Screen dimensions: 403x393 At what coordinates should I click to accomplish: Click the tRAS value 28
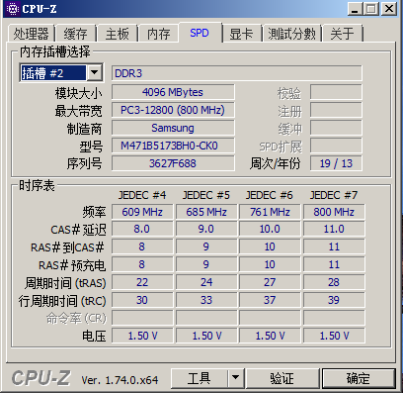pyautogui.click(x=334, y=282)
